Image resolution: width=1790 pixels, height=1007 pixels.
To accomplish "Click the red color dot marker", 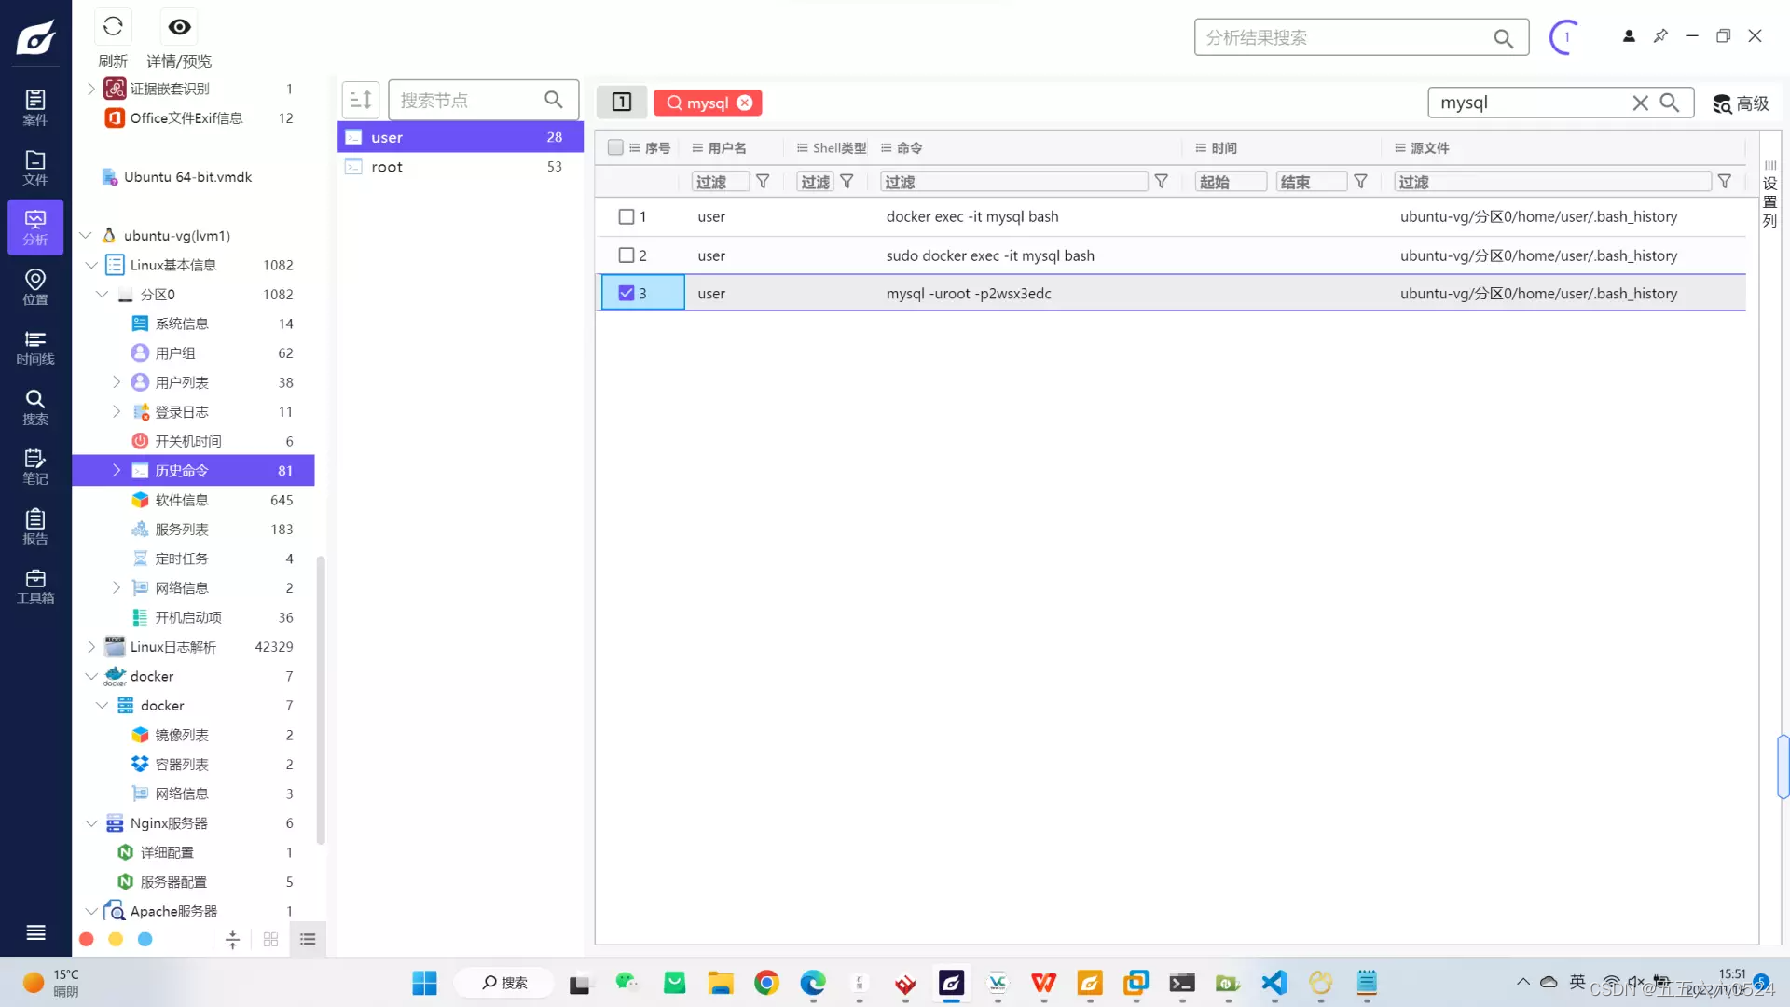I will (x=87, y=939).
